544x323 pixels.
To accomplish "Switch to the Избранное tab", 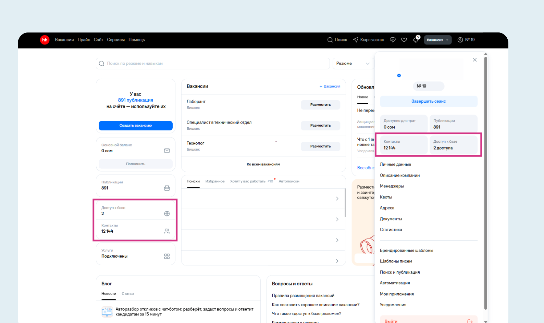I will point(215,181).
